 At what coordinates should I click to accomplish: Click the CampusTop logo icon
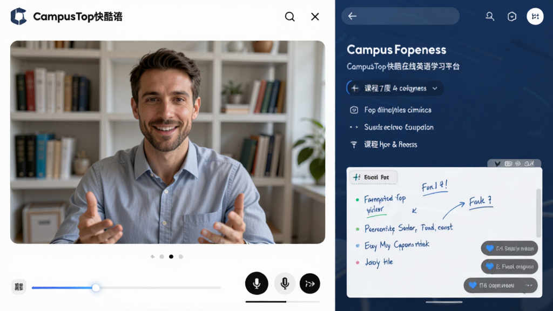19,16
